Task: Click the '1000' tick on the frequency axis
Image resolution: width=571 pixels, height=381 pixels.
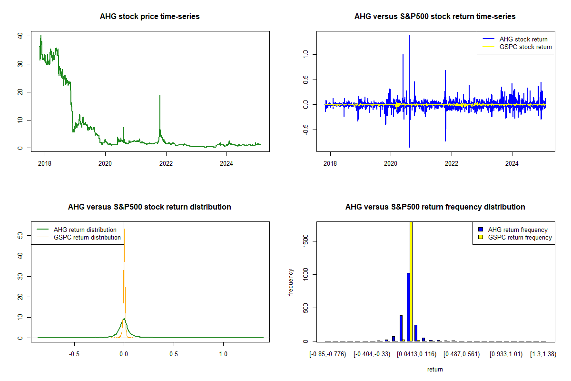Action: coord(306,275)
